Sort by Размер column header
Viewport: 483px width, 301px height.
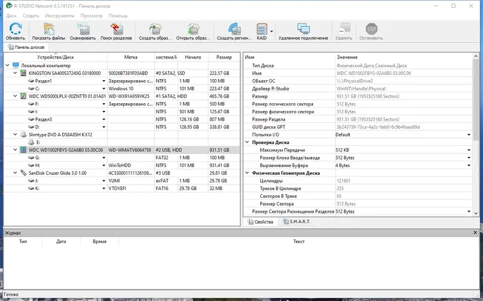click(x=224, y=57)
